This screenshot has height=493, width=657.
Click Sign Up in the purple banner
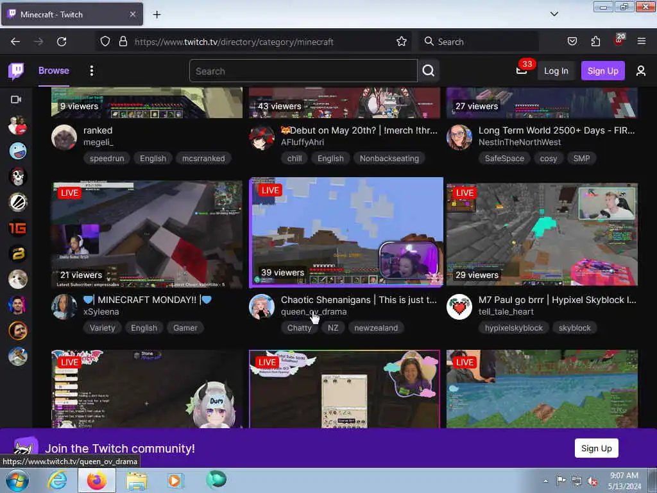pos(596,448)
